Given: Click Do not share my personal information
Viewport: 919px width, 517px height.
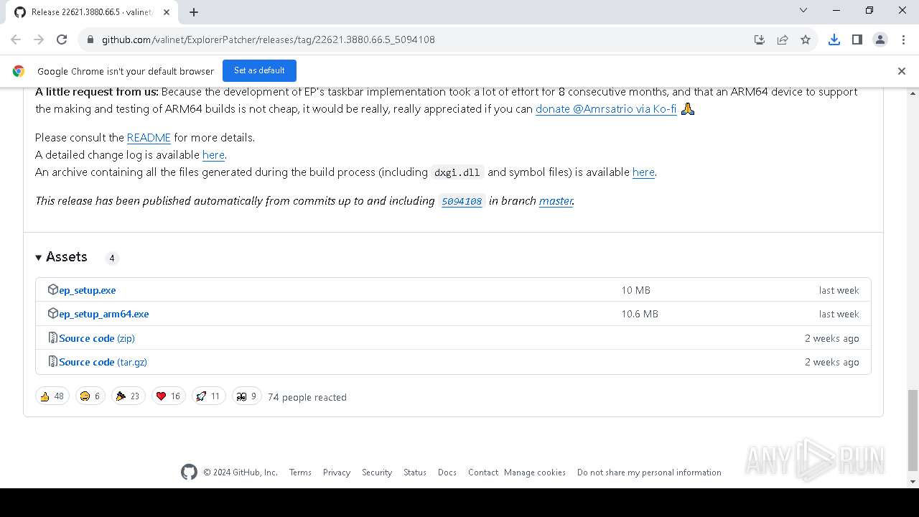Looking at the screenshot, I should pos(649,472).
